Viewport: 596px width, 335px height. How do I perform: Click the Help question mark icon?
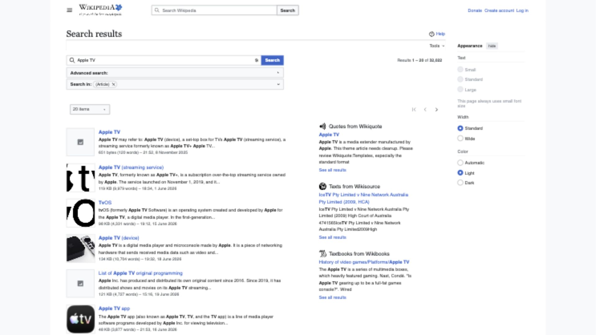coord(431,34)
